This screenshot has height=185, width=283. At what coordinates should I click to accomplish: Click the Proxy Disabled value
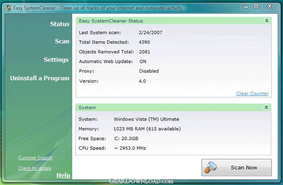[x=149, y=71]
